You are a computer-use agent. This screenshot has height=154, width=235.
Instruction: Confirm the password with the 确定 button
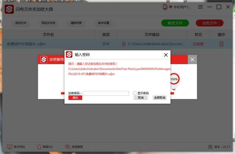pyautogui.click(x=75, y=98)
